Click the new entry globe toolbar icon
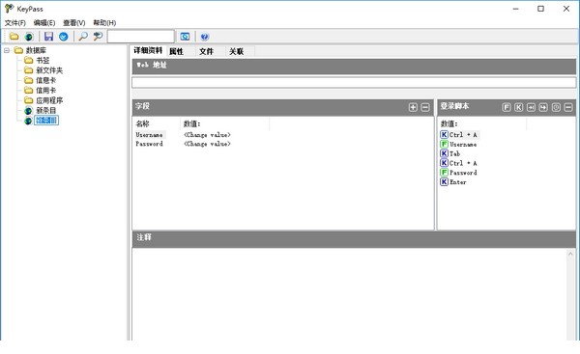580x354 pixels. click(x=29, y=37)
